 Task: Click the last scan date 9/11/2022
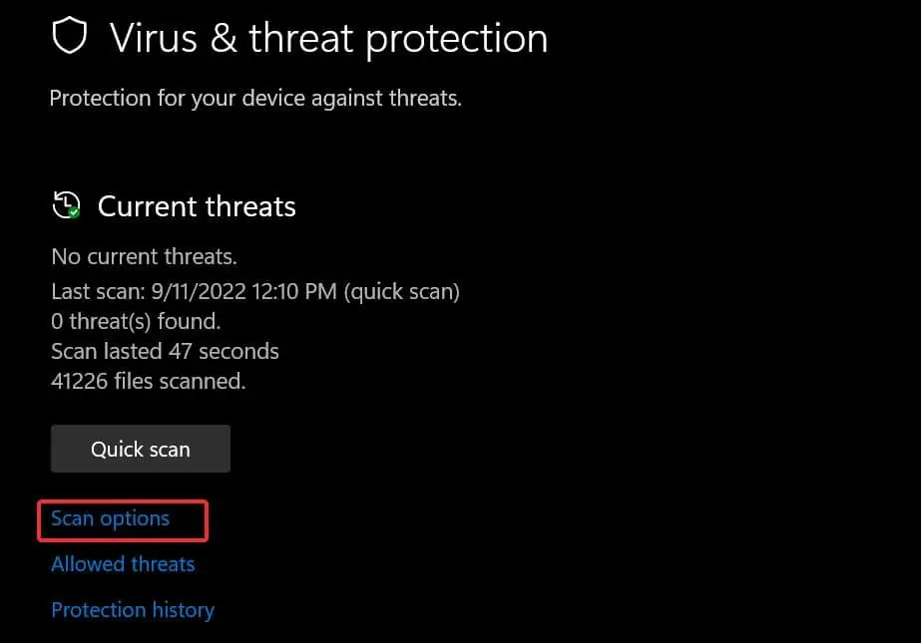pos(199,291)
